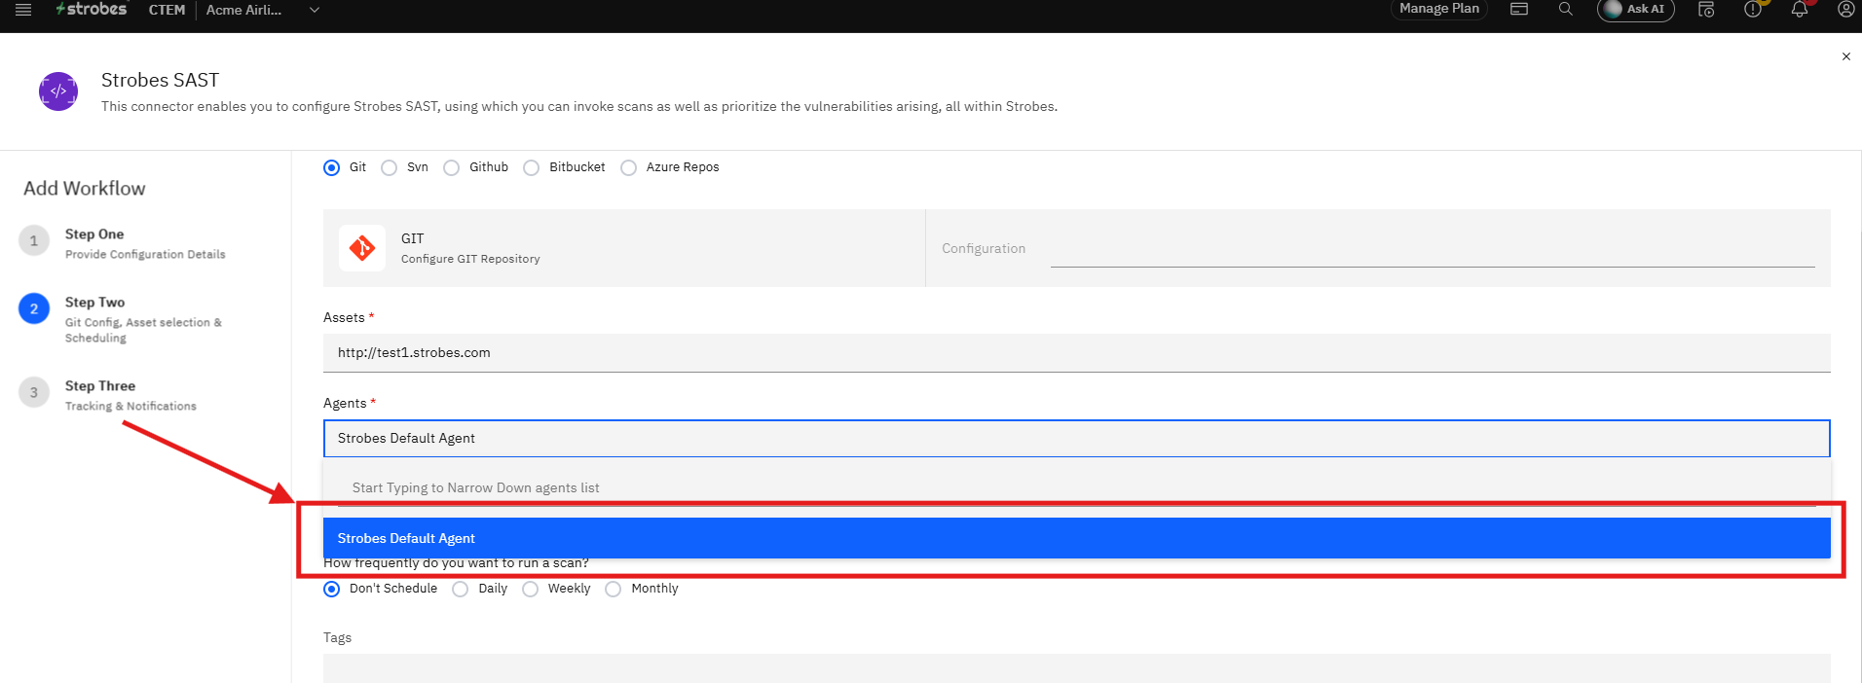Choose Don't Schedule scan frequency
Image resolution: width=1862 pixels, height=683 pixels.
331,589
